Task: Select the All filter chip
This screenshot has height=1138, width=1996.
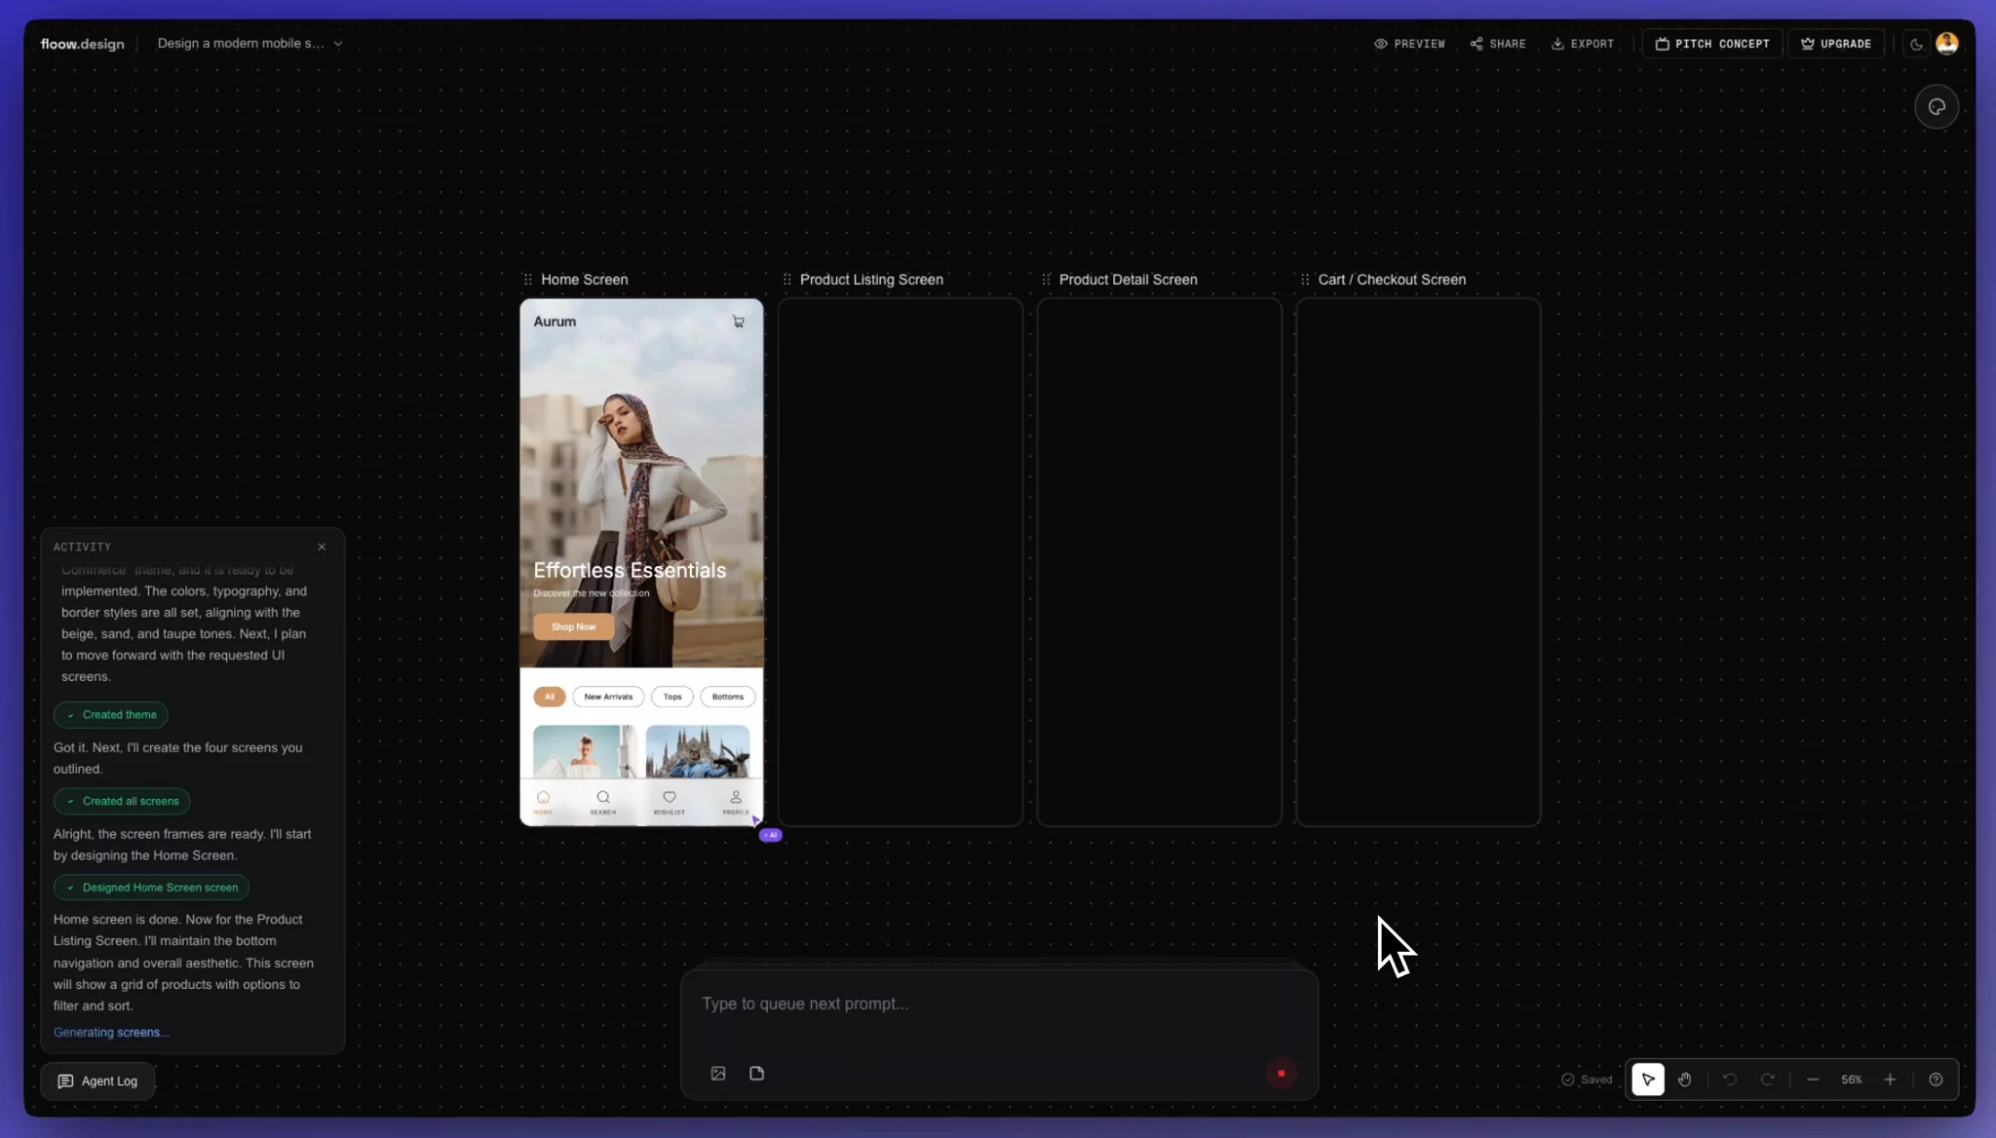Action: point(550,697)
